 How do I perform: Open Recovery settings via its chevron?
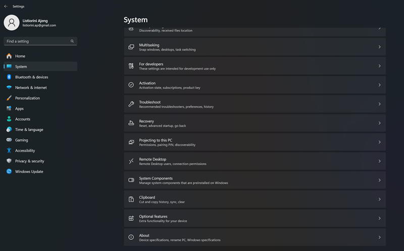pyautogui.click(x=379, y=123)
